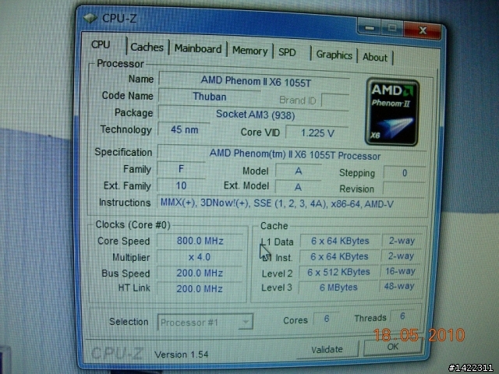Image resolution: width=499 pixels, height=374 pixels.
Task: Click the Validate button
Action: click(x=327, y=350)
